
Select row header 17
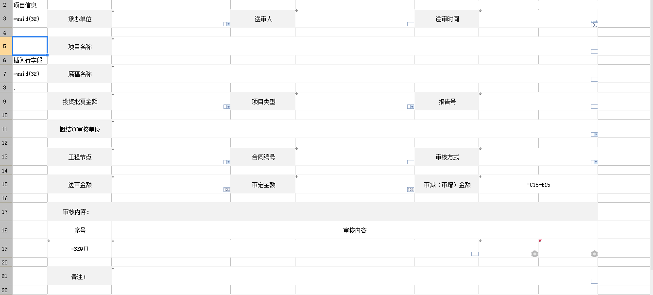6,212
